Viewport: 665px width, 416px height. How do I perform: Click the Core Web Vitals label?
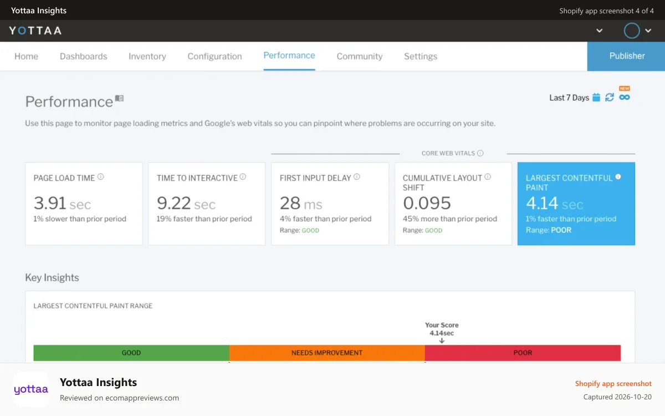tap(448, 153)
